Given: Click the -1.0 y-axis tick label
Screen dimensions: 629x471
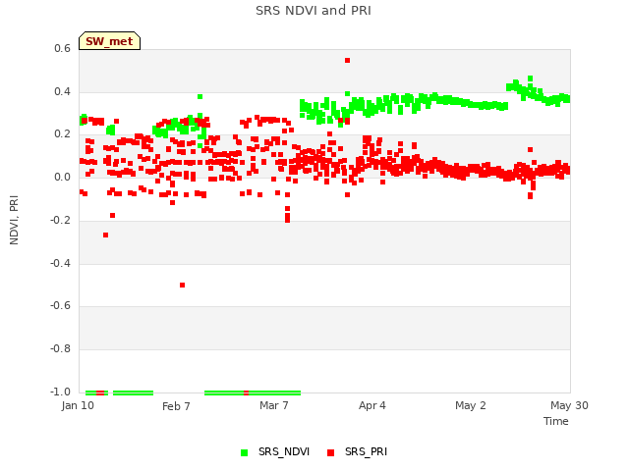Looking at the screenshot, I should pos(60,392).
